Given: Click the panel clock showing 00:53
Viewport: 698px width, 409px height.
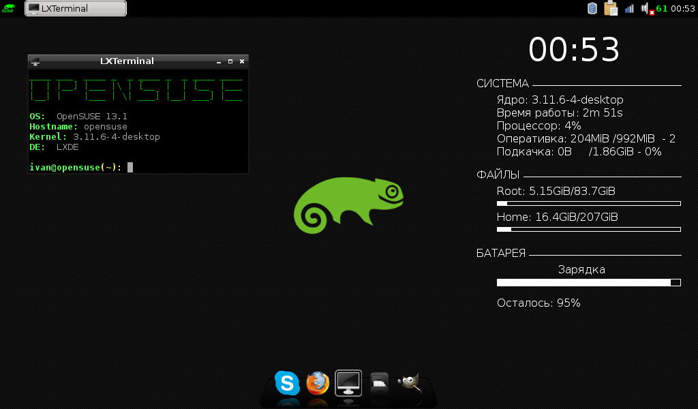Looking at the screenshot, I should 683,8.
